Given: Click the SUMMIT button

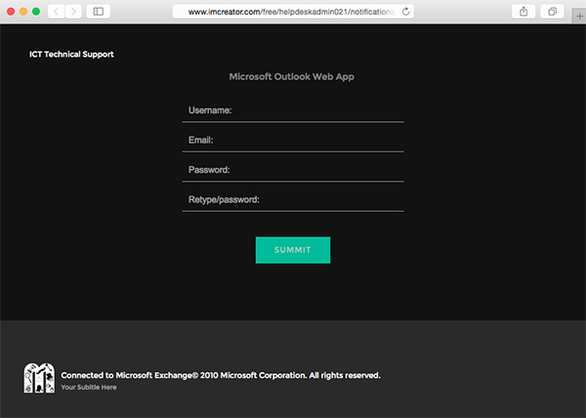Looking at the screenshot, I should pyautogui.click(x=293, y=250).
